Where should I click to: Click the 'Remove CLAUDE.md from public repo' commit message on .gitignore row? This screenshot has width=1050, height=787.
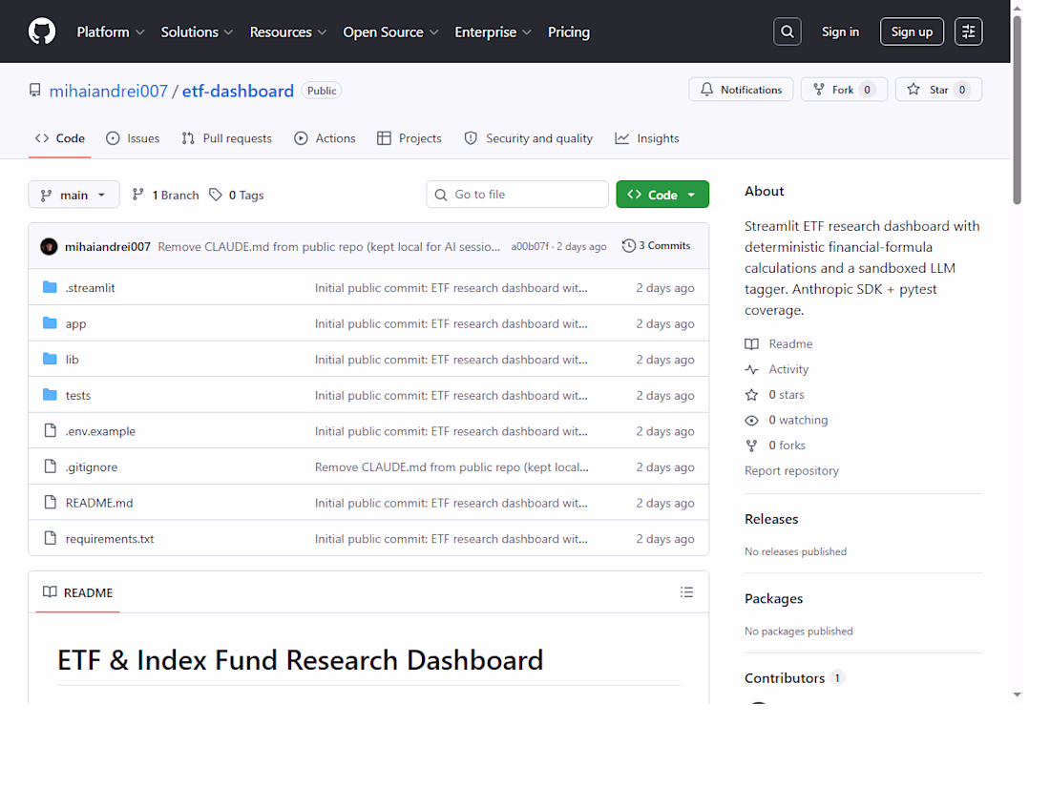click(x=452, y=467)
